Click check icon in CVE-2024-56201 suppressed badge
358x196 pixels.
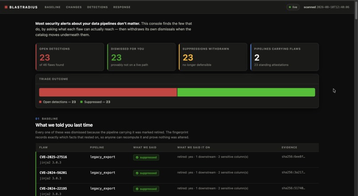pyautogui.click(x=137, y=173)
